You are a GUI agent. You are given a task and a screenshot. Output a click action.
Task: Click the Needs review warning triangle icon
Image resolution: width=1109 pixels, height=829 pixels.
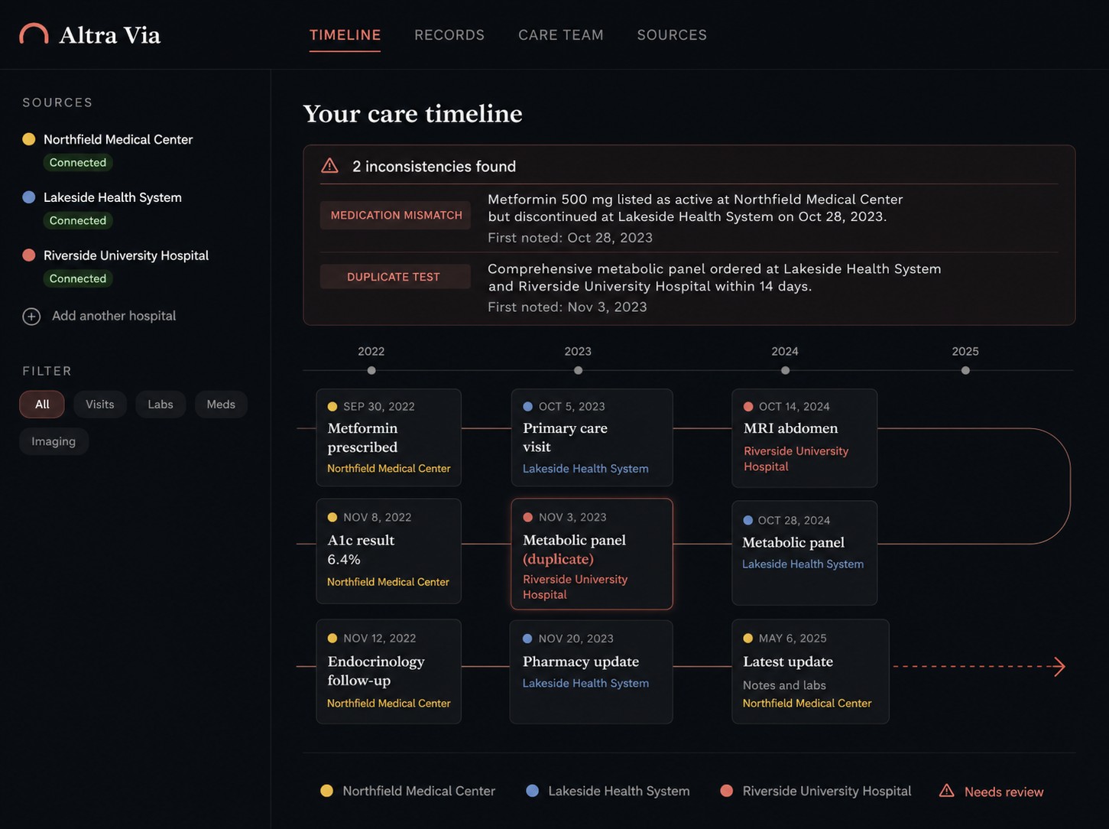[946, 791]
